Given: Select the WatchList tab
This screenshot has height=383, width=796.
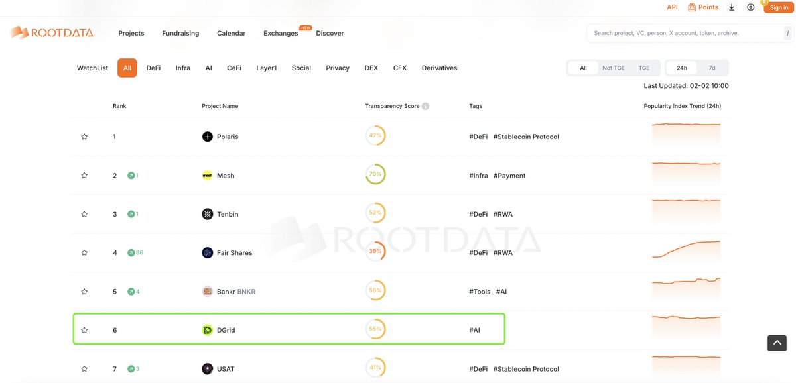Looking at the screenshot, I should click(x=92, y=68).
